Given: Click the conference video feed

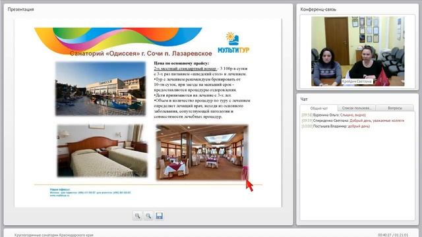Looking at the screenshot, I should [x=357, y=51].
